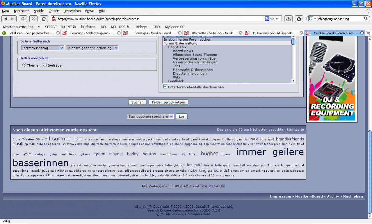
Task: Click the site favicon in the address bar
Action: [x=54, y=19]
